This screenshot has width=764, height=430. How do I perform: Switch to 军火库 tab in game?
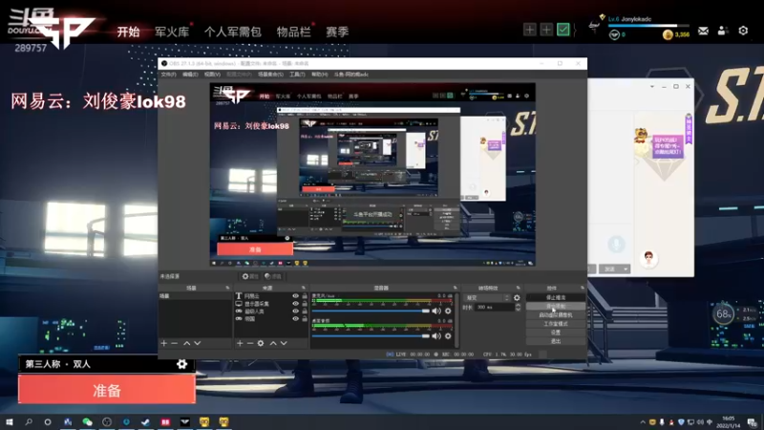(172, 32)
